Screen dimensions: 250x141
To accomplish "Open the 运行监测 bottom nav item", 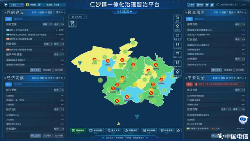I will pyautogui.click(x=109, y=137).
